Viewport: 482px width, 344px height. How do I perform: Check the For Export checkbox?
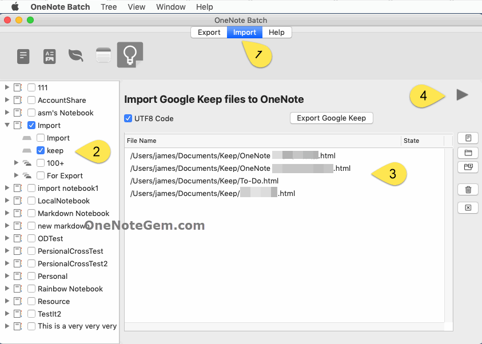[x=41, y=175]
